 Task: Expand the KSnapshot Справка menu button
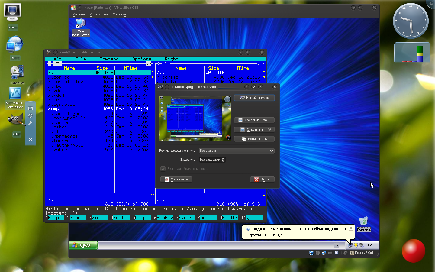[x=176, y=179]
